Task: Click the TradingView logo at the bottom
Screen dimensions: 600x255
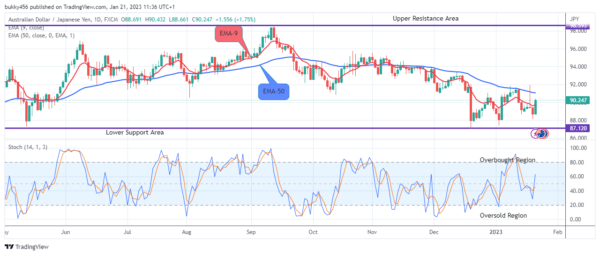Action: point(27,247)
